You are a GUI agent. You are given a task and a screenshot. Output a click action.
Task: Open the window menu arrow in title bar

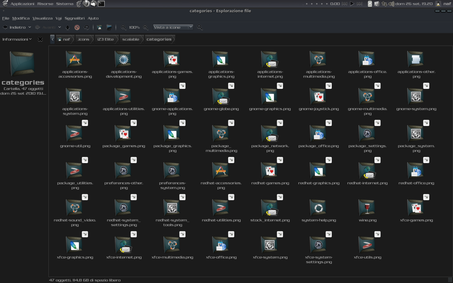coord(3,11)
